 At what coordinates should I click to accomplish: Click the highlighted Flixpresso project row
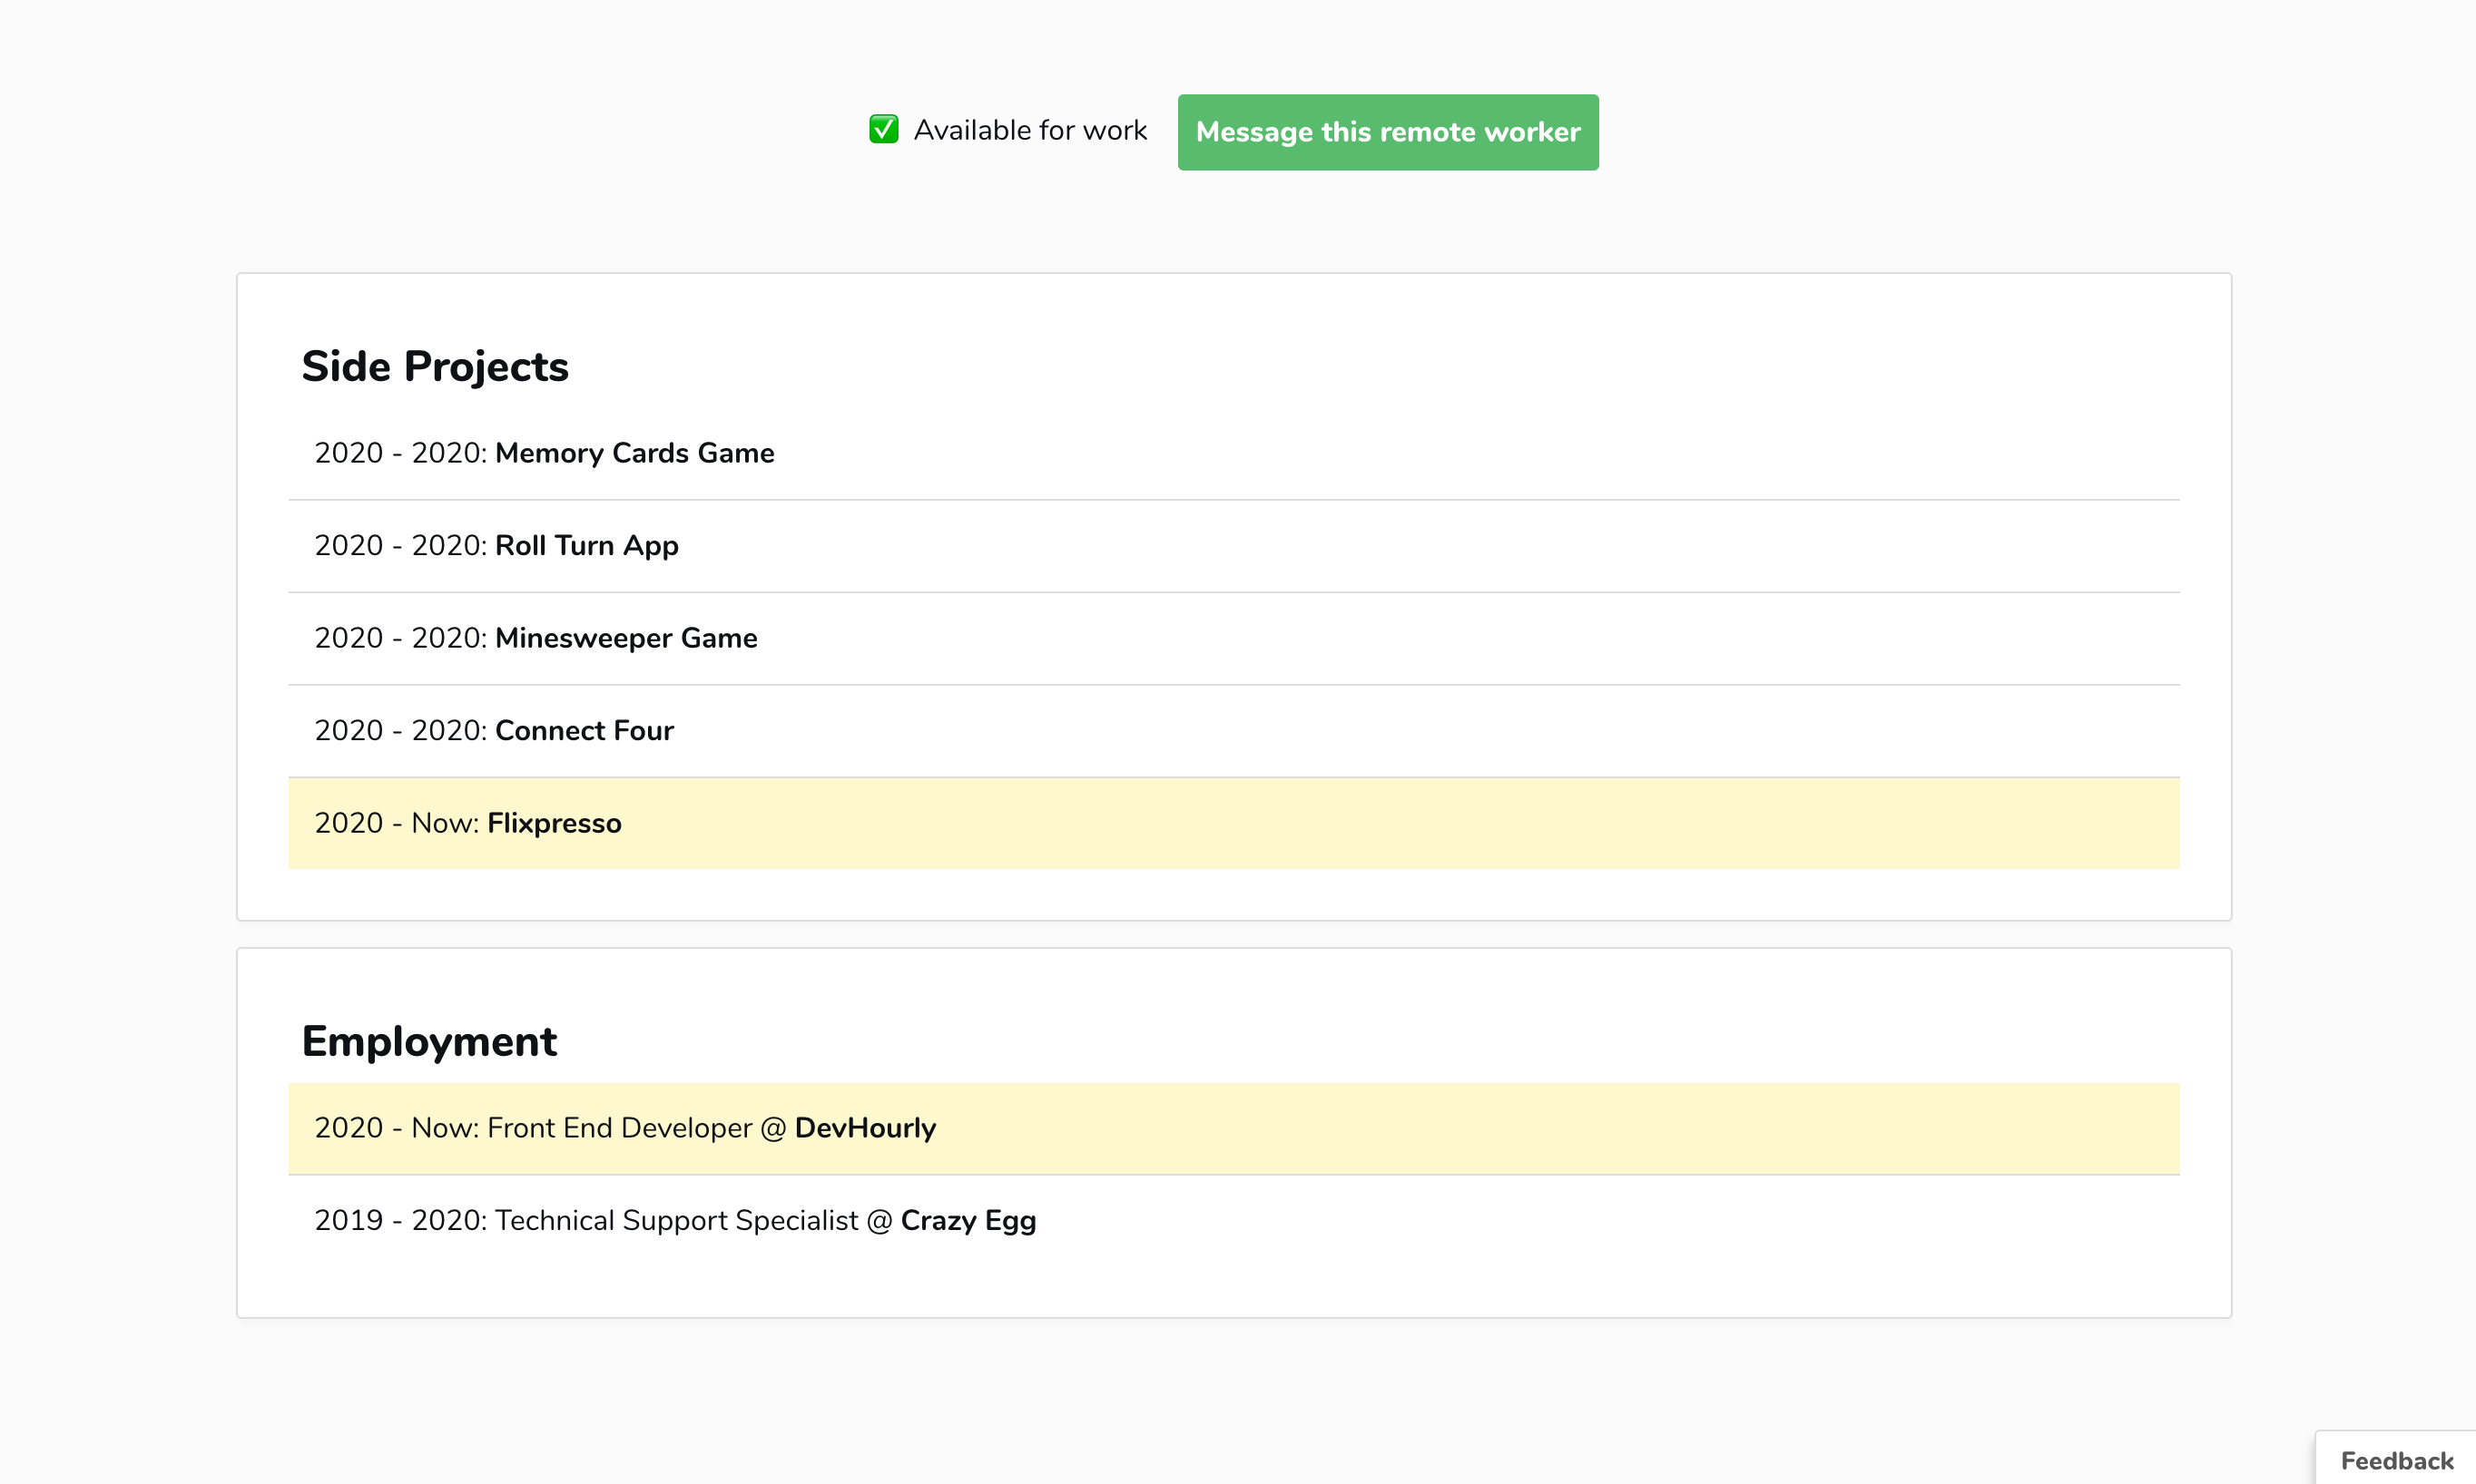pyautogui.click(x=1233, y=824)
